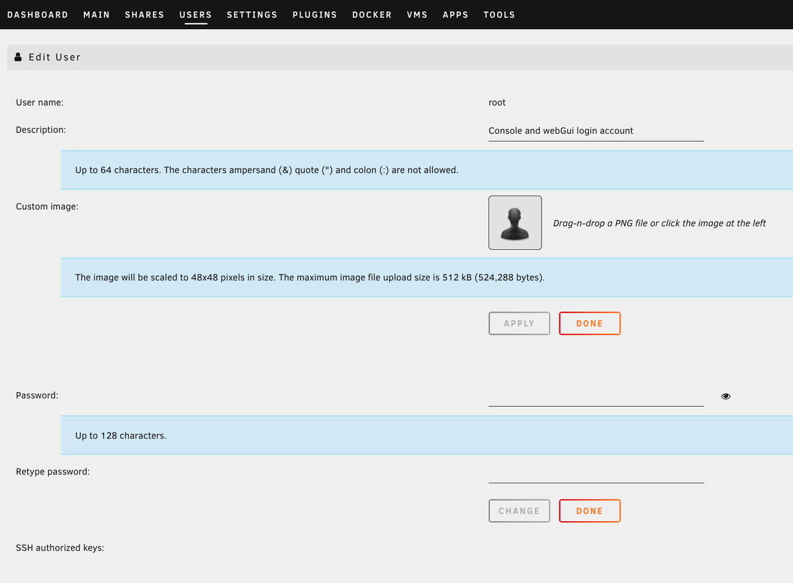Open the PLUGINS section
This screenshot has height=583, width=793.
pyautogui.click(x=315, y=14)
